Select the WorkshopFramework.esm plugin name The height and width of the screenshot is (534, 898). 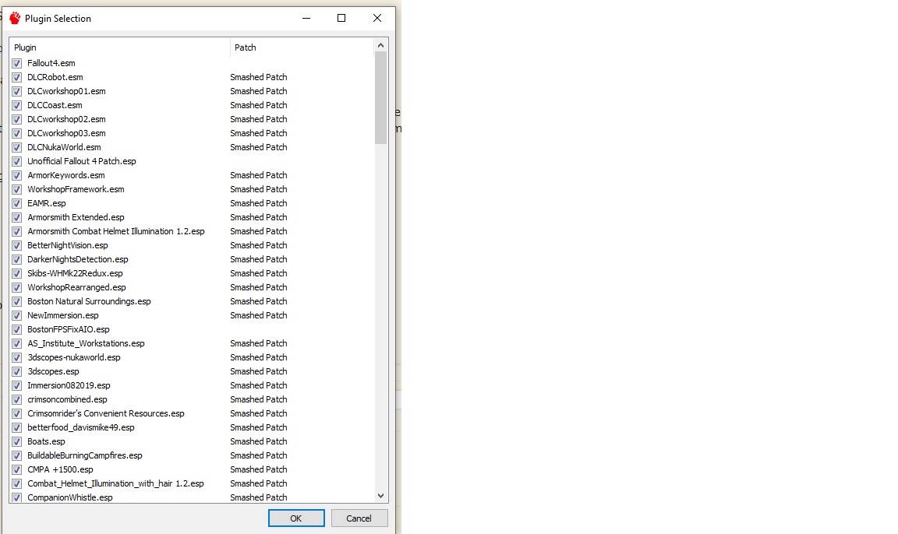coord(76,189)
